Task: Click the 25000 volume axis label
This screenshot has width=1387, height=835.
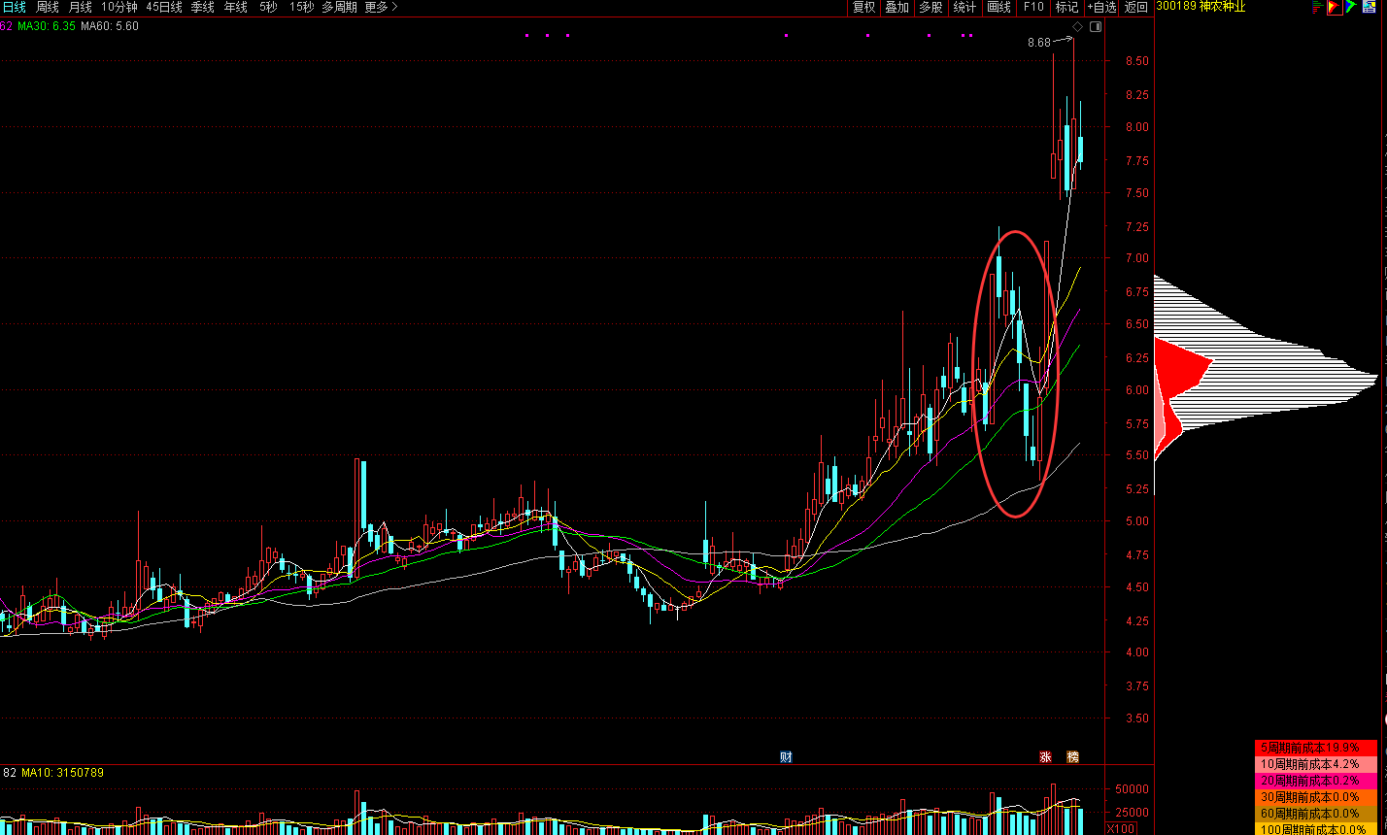Action: pyautogui.click(x=1133, y=813)
